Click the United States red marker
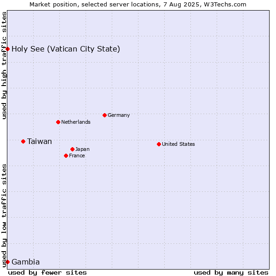 159,144
